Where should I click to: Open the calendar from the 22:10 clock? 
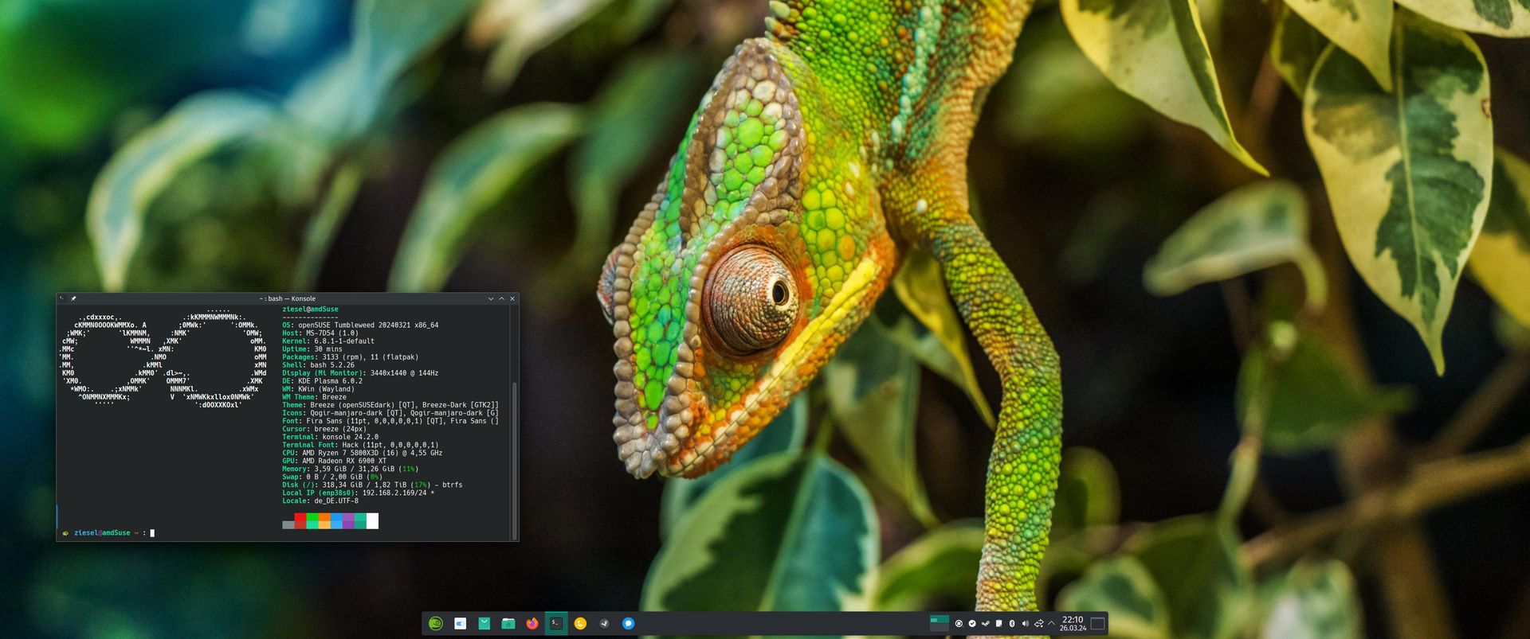tap(1073, 624)
